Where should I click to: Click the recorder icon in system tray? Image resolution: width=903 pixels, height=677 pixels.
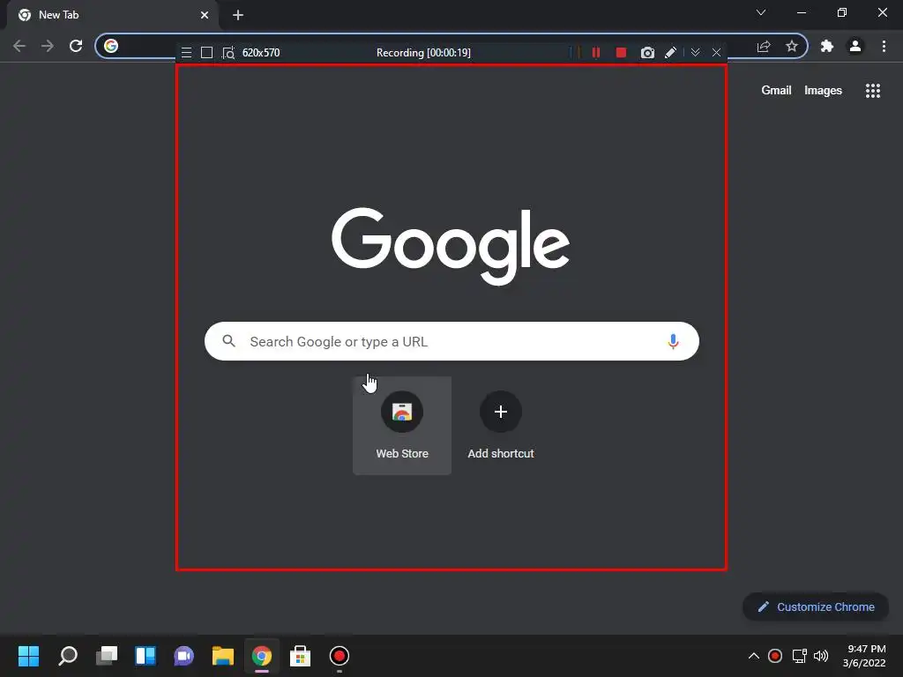tap(775, 656)
